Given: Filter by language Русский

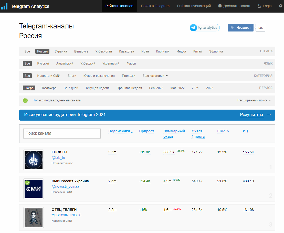Looking at the screenshot, I should (x=43, y=63).
